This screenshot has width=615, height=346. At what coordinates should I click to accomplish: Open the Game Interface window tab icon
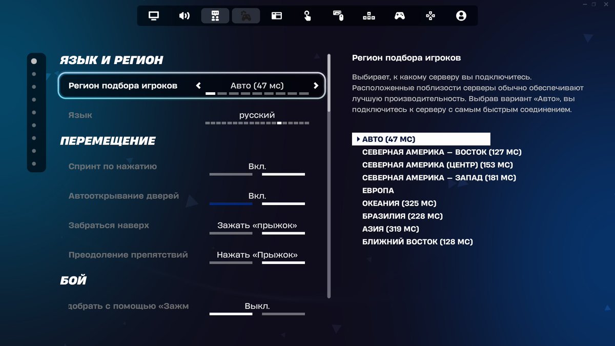click(277, 16)
